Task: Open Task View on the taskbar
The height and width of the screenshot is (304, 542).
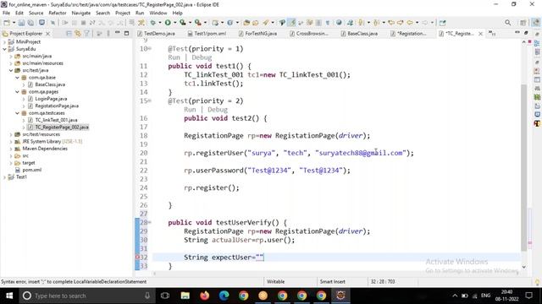Action: [x=165, y=296]
